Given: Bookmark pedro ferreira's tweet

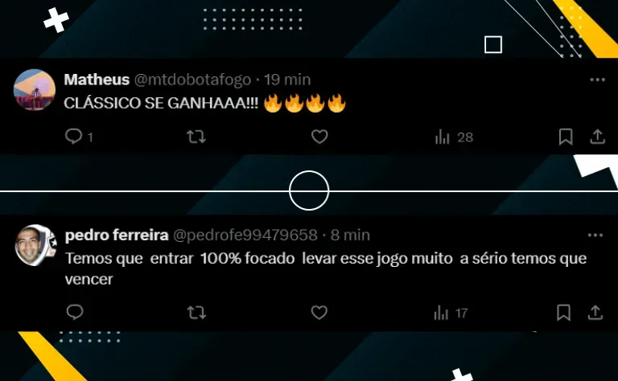Looking at the screenshot, I should click(563, 313).
